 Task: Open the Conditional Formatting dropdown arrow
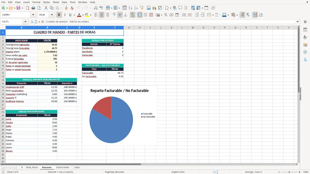(x=237, y=15)
